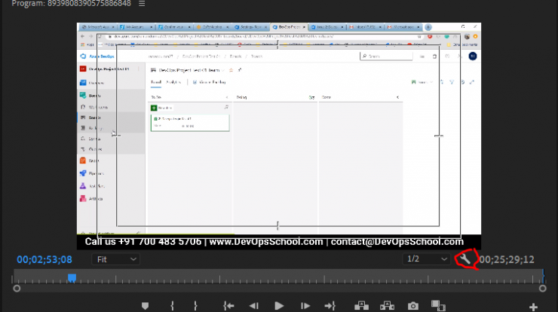
Task: Click the fullscreen expand icon in the video board
Action: point(472,82)
